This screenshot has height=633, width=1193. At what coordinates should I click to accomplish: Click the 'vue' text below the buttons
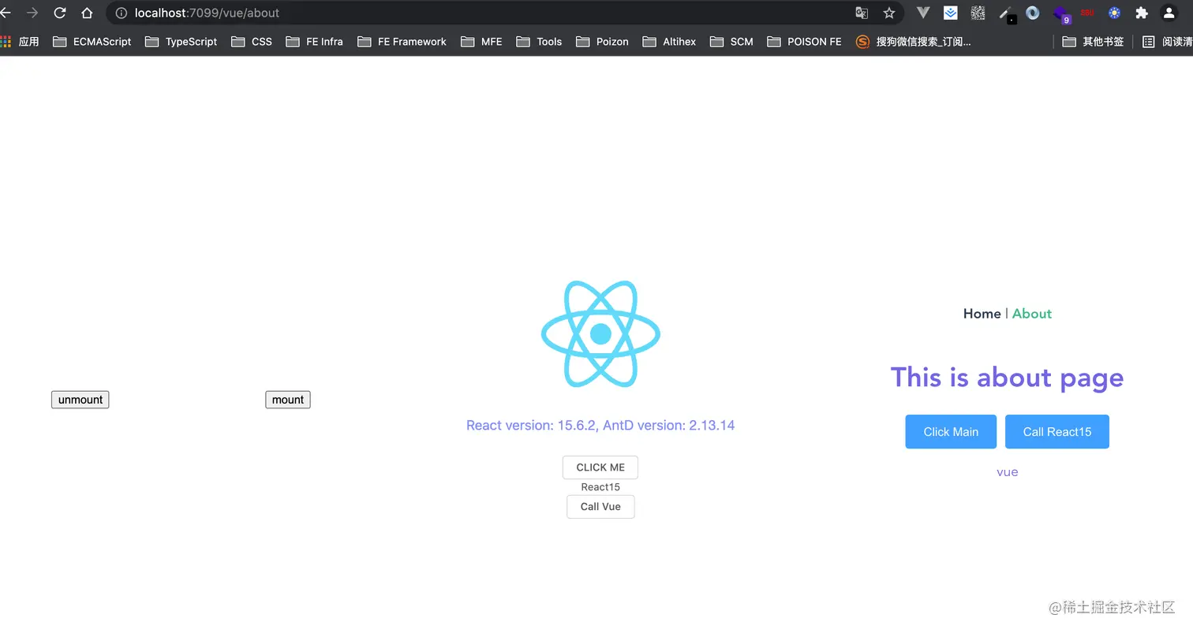(x=1008, y=472)
